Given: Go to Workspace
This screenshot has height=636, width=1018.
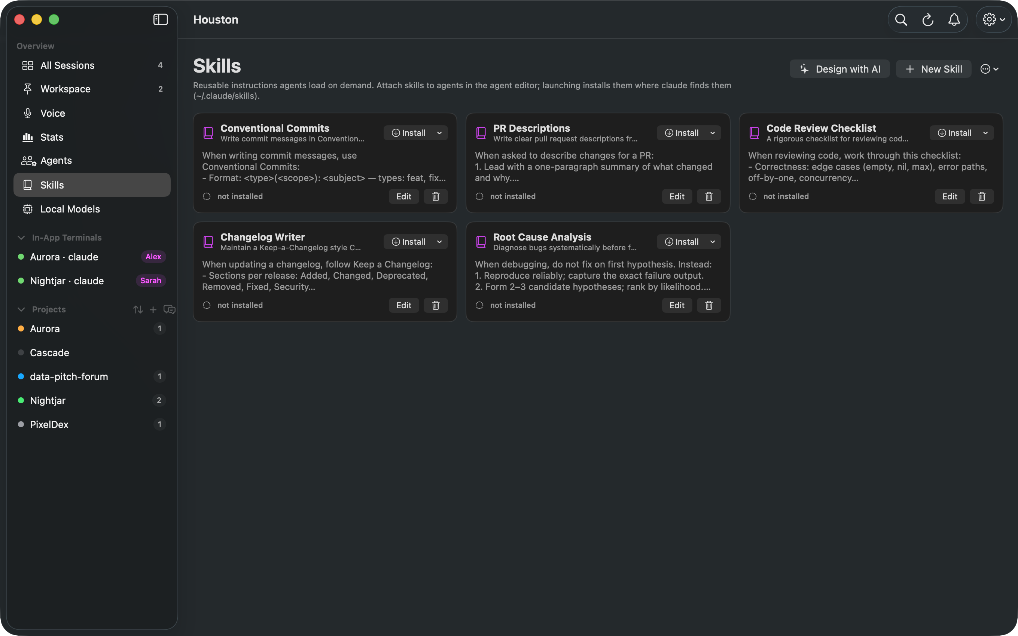Looking at the screenshot, I should (x=92, y=89).
